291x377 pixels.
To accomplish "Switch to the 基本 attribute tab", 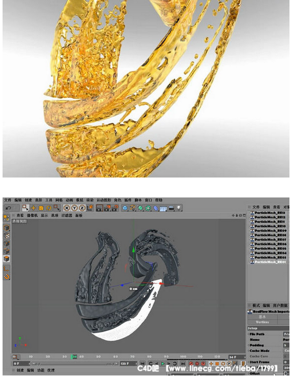I will pos(262,317).
